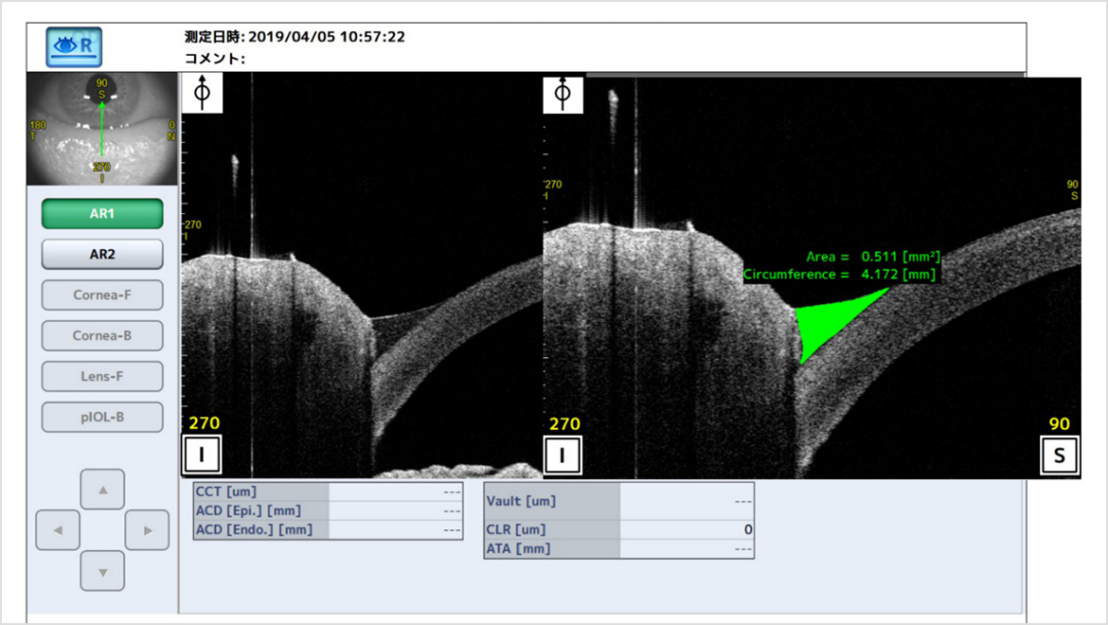The height and width of the screenshot is (625, 1108).
Task: Select the AR1 analysis mode
Action: pyautogui.click(x=102, y=214)
